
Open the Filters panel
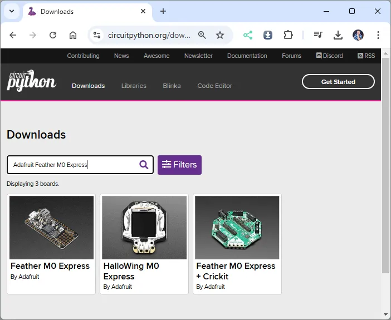point(179,165)
